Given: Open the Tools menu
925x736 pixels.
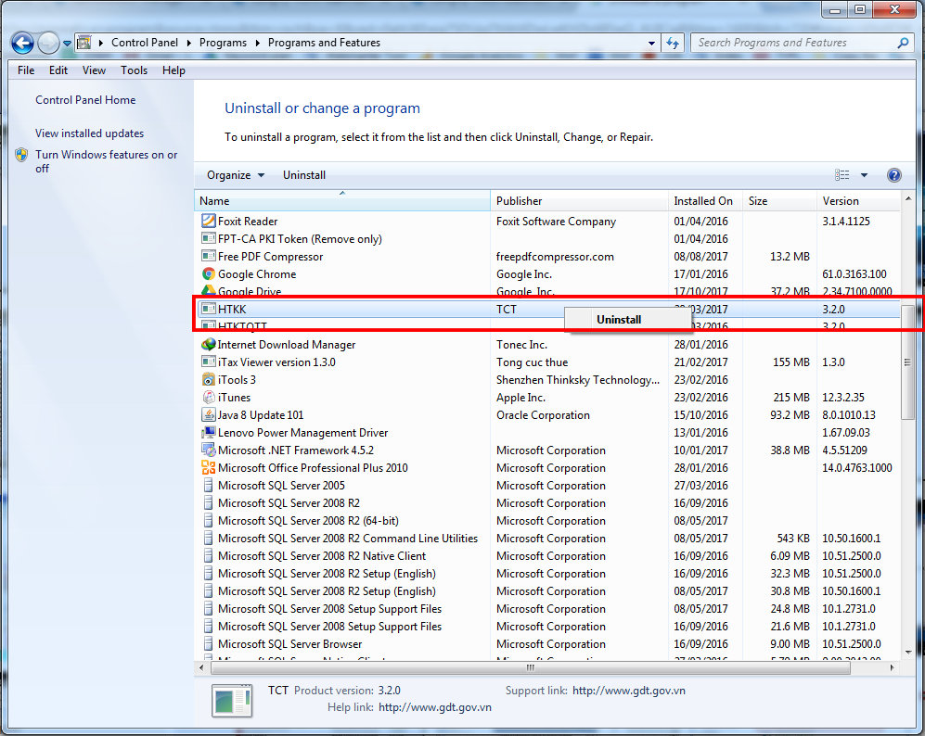Looking at the screenshot, I should click(134, 70).
